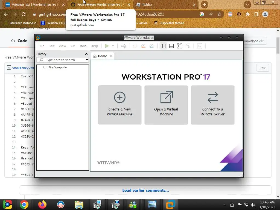This screenshot has height=210, width=280.
Task: Open the Edit menu in VMware Workstation
Action: (51, 46)
